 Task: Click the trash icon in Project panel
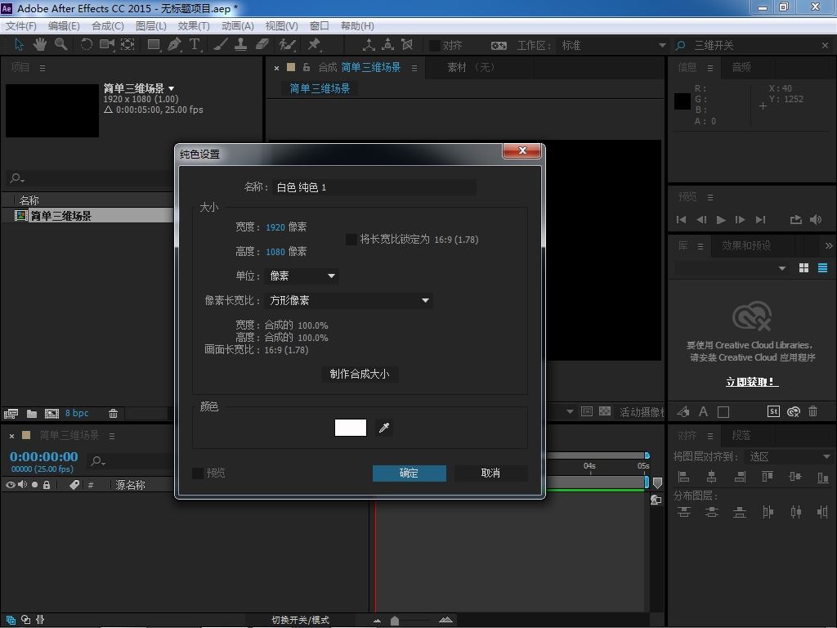click(113, 413)
